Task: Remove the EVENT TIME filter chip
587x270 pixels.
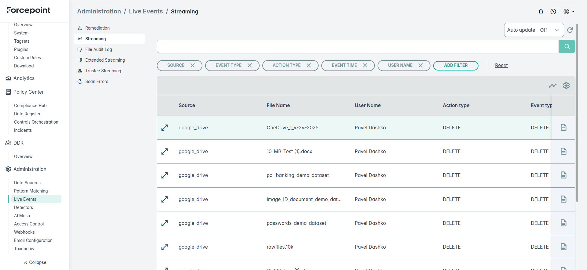Action: point(365,66)
